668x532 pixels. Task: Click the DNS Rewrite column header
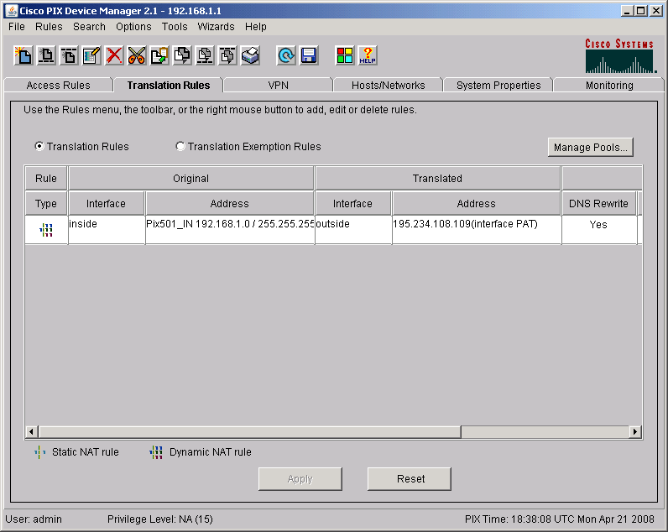(x=598, y=204)
